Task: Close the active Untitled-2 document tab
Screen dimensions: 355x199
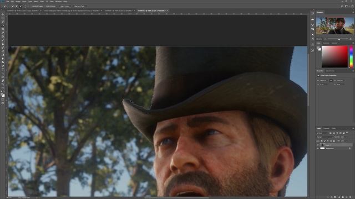Action: click(168, 11)
